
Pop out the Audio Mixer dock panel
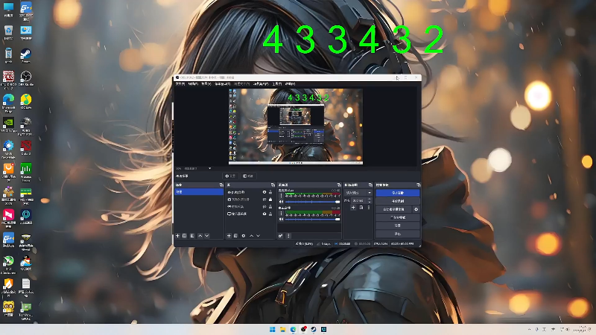coord(339,185)
